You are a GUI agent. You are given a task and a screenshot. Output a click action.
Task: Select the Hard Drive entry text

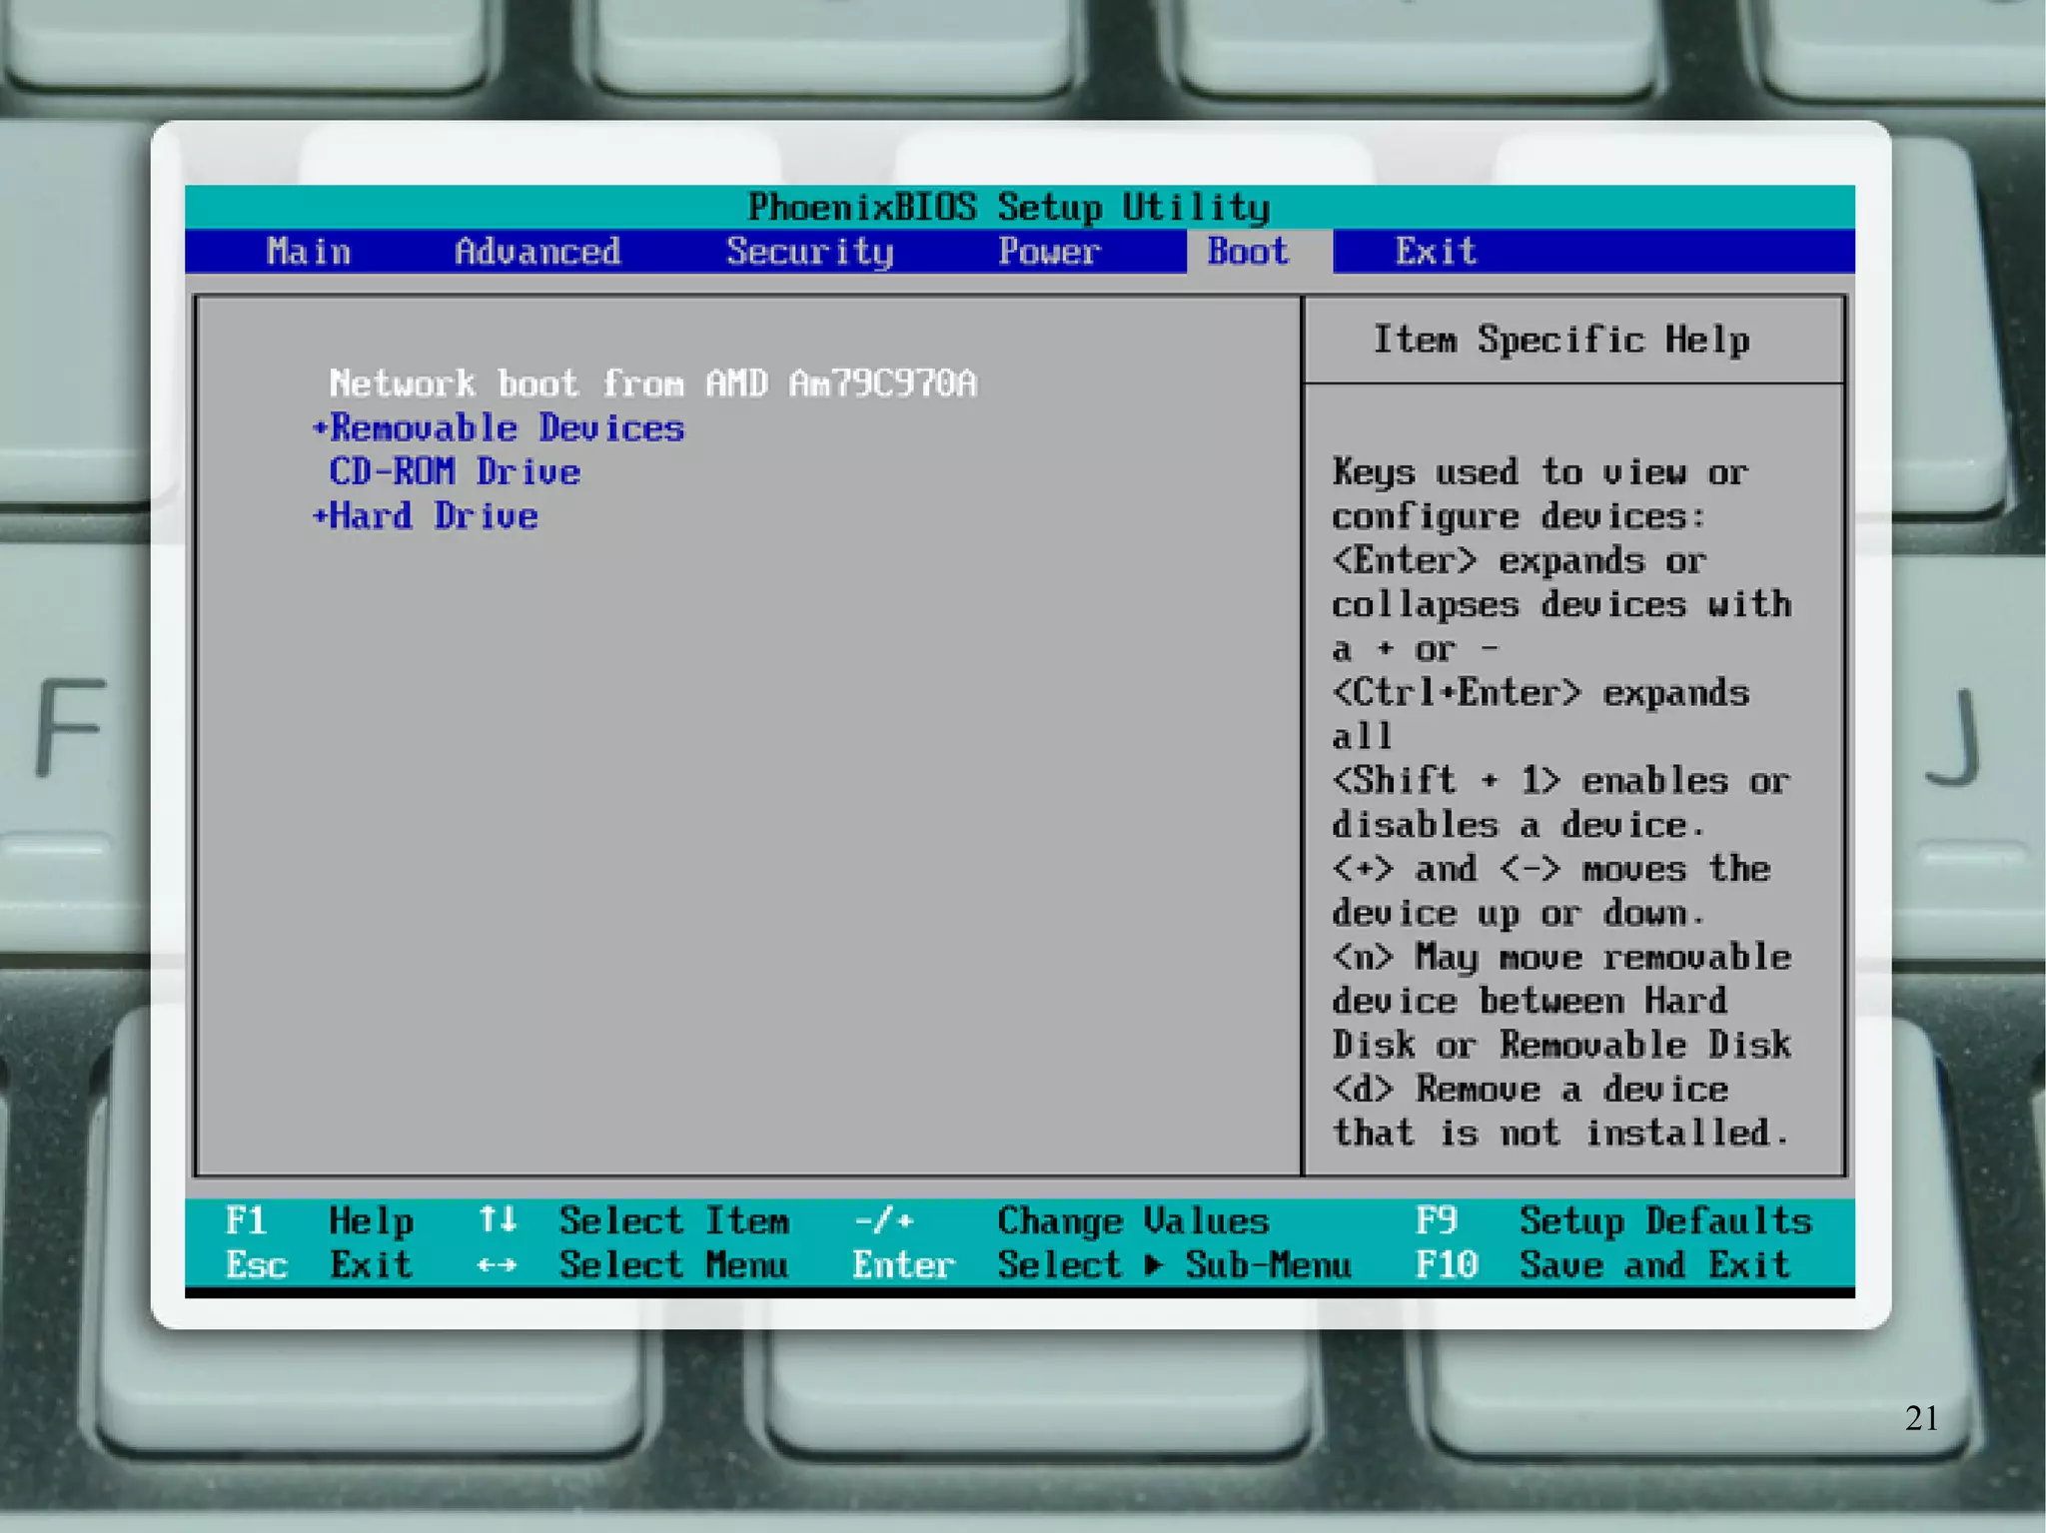[x=434, y=516]
